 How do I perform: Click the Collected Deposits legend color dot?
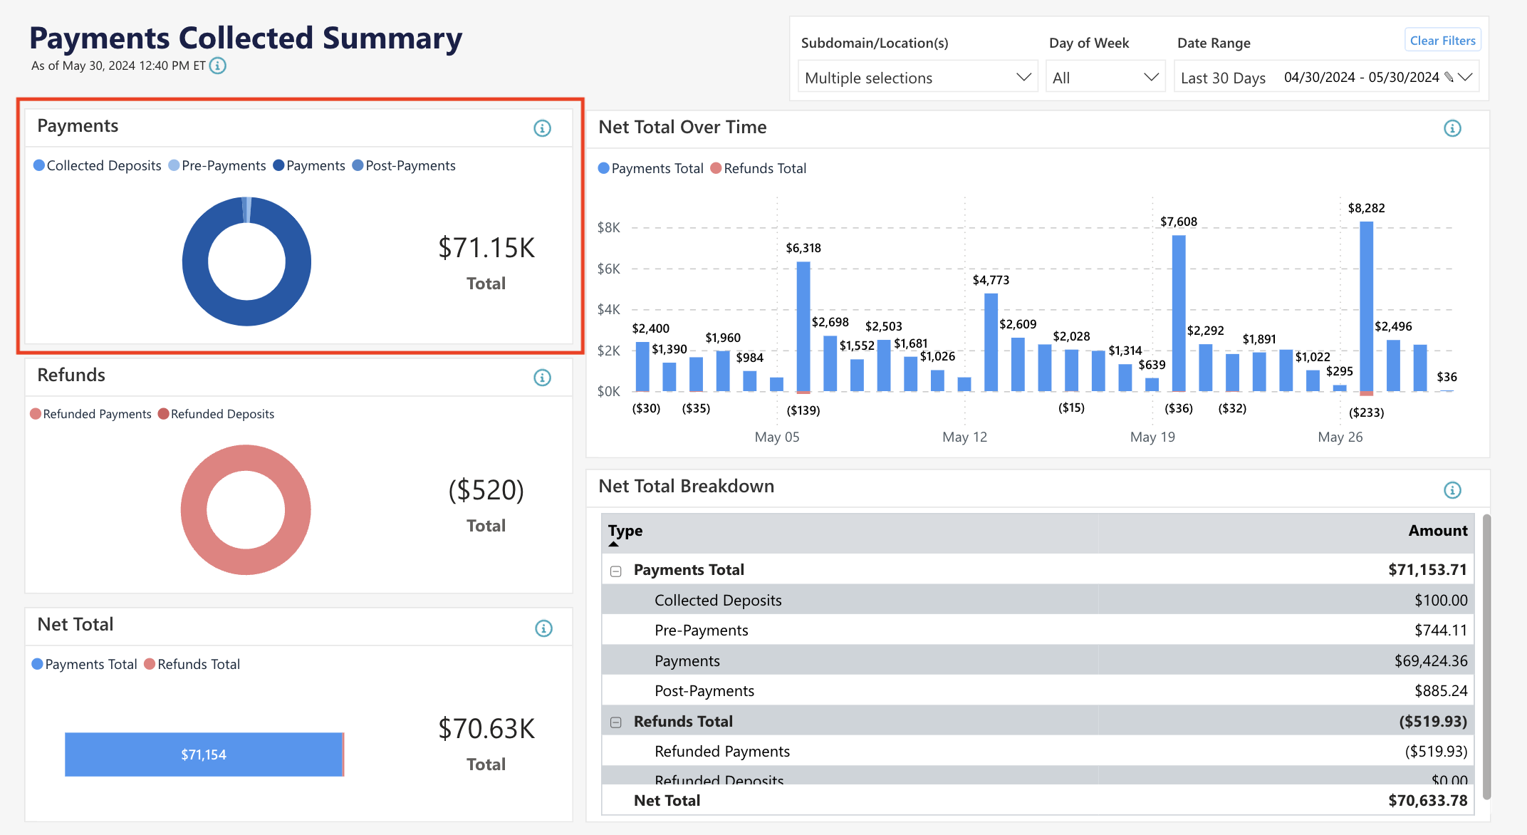click(x=38, y=165)
